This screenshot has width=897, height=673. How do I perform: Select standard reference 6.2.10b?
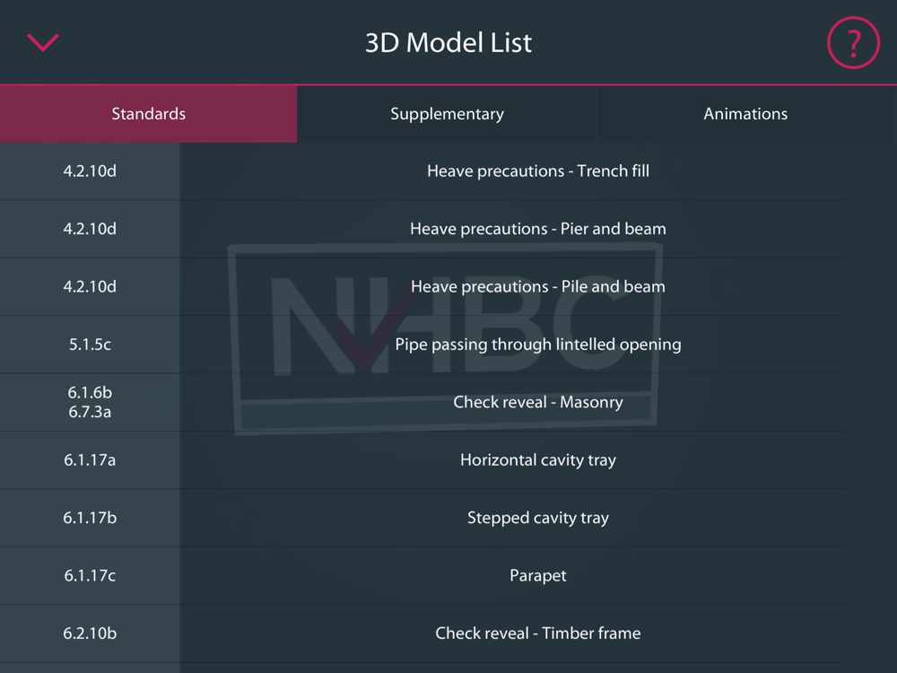(x=90, y=633)
